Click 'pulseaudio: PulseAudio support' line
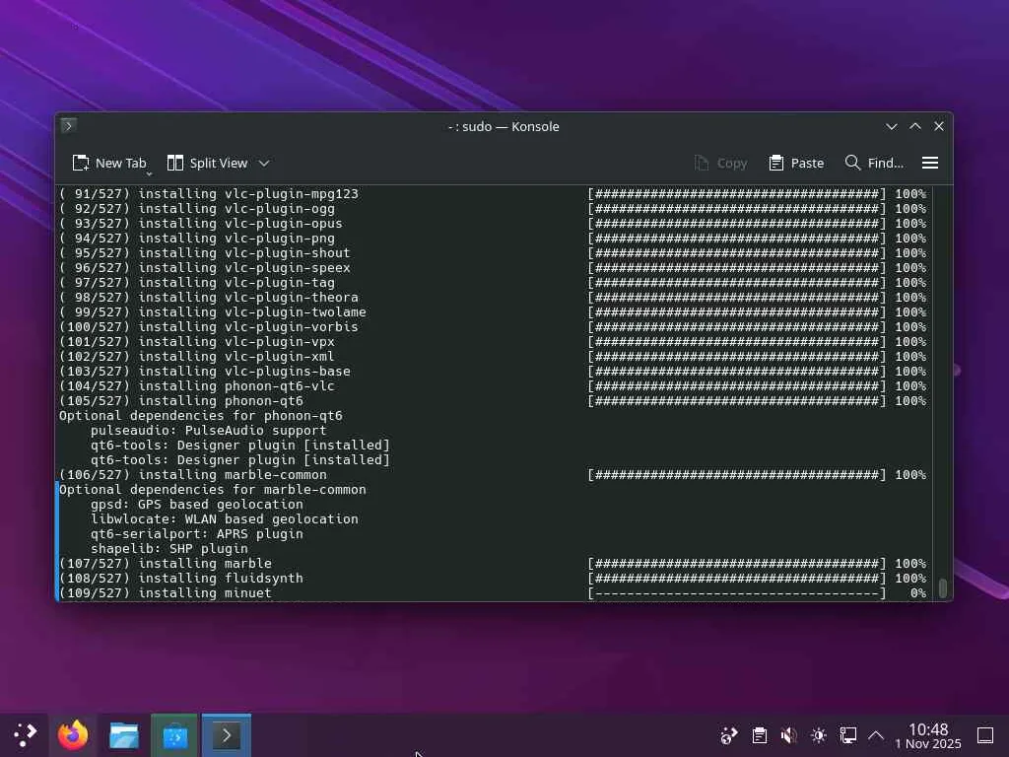The image size is (1009, 757). point(209,431)
